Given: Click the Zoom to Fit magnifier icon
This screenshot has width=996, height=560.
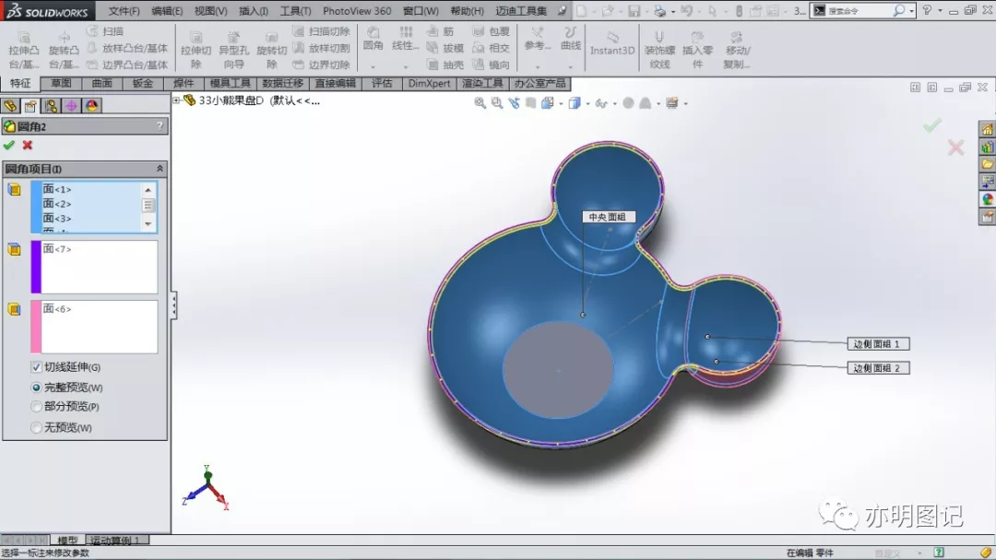Looking at the screenshot, I should (x=480, y=103).
